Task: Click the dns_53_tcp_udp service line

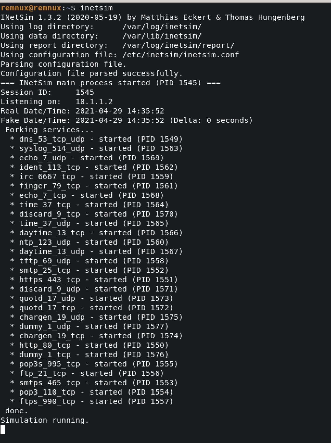Action: (x=52, y=139)
